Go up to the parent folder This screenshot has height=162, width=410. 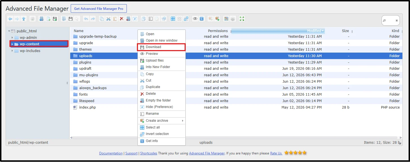point(24,19)
